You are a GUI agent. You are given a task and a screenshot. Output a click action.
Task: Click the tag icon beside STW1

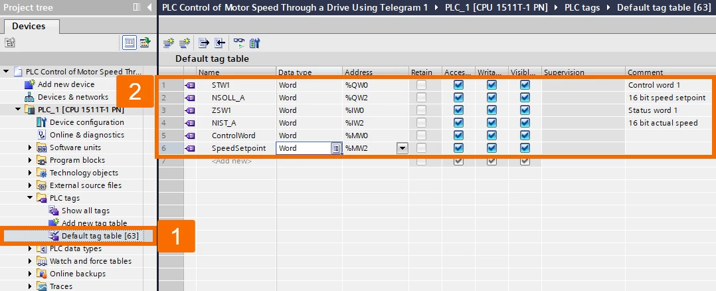click(189, 85)
